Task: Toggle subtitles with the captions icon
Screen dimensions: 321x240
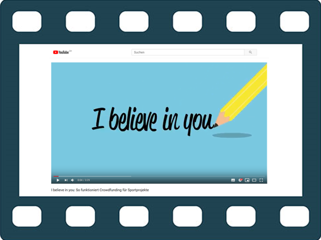Action: tap(233, 180)
